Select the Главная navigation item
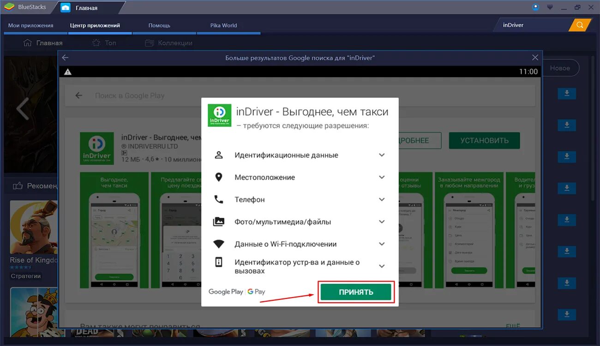 pos(43,43)
